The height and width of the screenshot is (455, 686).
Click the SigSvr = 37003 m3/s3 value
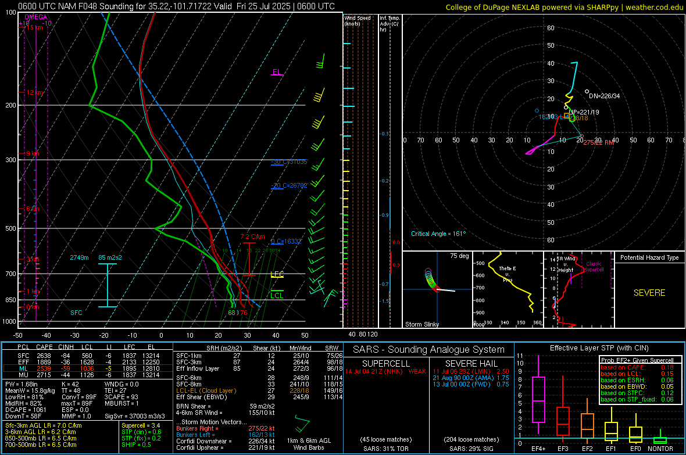coord(135,417)
